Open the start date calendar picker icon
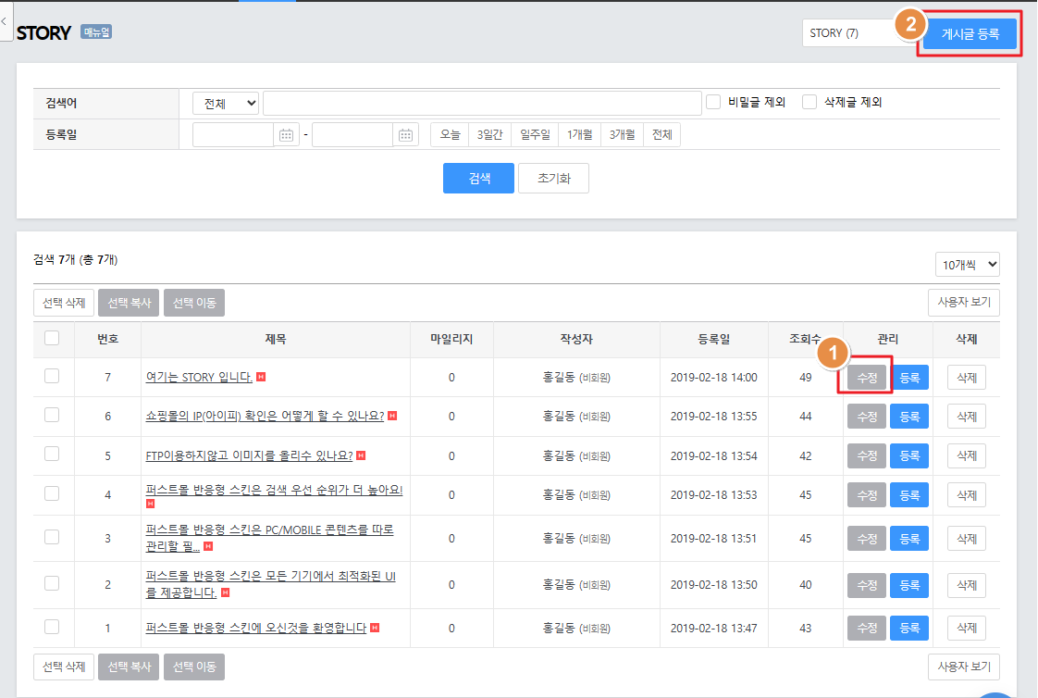1038x698 pixels. click(x=287, y=135)
